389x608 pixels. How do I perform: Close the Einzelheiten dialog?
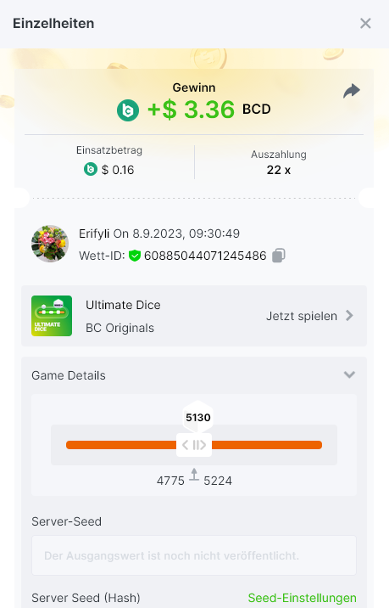pyautogui.click(x=365, y=23)
